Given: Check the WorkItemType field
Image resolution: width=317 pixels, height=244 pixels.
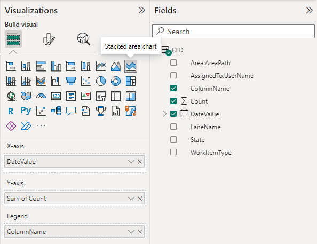Looking at the screenshot, I should click(x=173, y=152).
